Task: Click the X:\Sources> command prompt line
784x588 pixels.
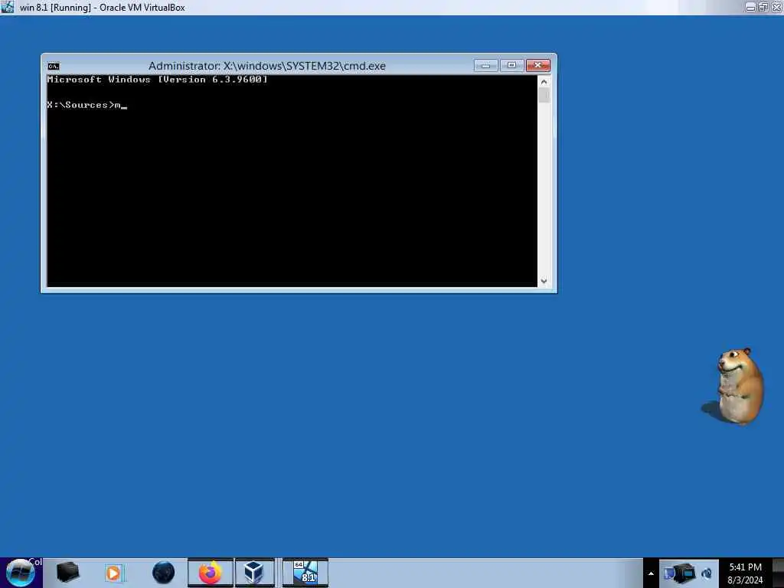Action: [x=87, y=105]
